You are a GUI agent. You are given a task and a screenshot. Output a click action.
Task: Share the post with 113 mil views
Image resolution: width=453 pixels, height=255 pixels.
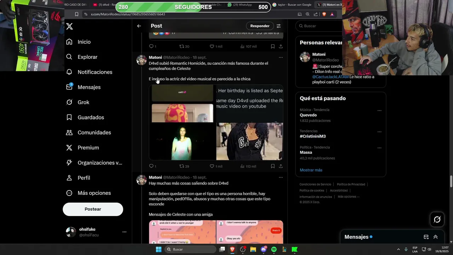click(281, 166)
